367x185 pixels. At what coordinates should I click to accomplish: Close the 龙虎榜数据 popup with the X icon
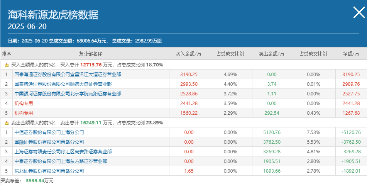[x=359, y=12]
